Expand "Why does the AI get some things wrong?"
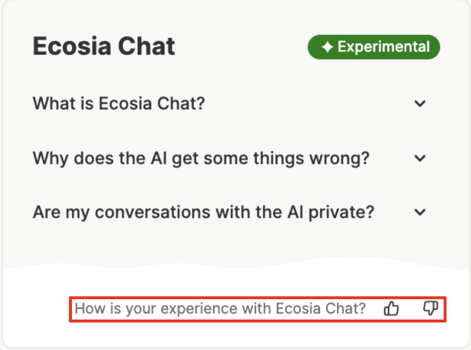The image size is (471, 350). tap(230, 158)
